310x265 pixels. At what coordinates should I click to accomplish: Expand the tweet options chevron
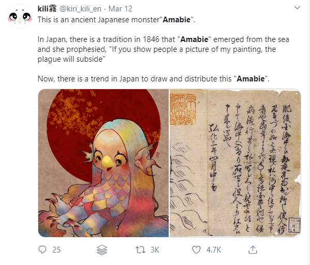(298, 8)
